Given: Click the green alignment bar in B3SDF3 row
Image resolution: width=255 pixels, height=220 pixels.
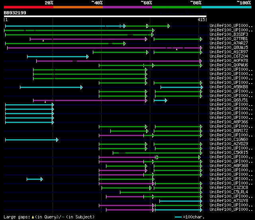Looking at the screenshot, I should click(78, 35).
